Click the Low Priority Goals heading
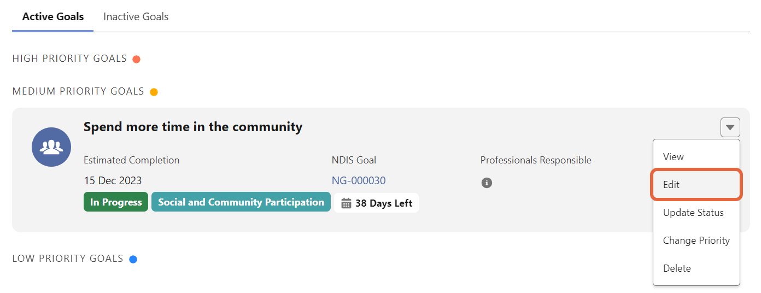The width and height of the screenshot is (761, 293). click(68, 259)
